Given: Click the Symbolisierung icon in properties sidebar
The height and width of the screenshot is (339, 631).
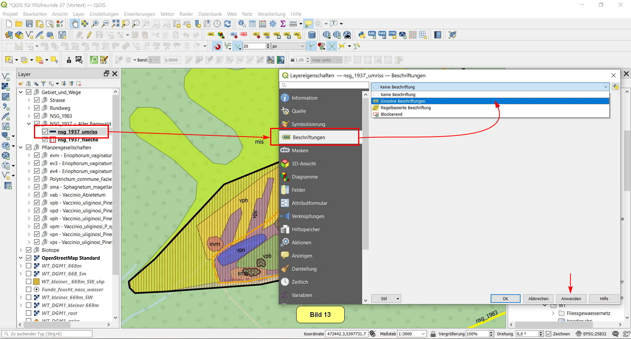Looking at the screenshot, I should click(x=285, y=124).
